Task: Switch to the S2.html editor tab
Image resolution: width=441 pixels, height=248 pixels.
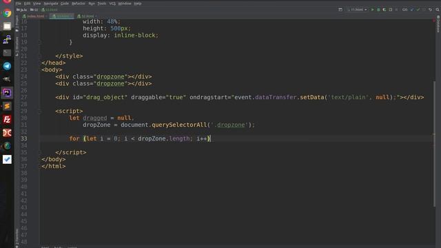Action: click(x=88, y=16)
